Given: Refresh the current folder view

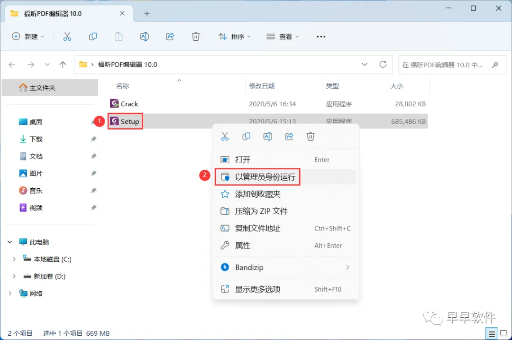Looking at the screenshot, I should point(383,64).
